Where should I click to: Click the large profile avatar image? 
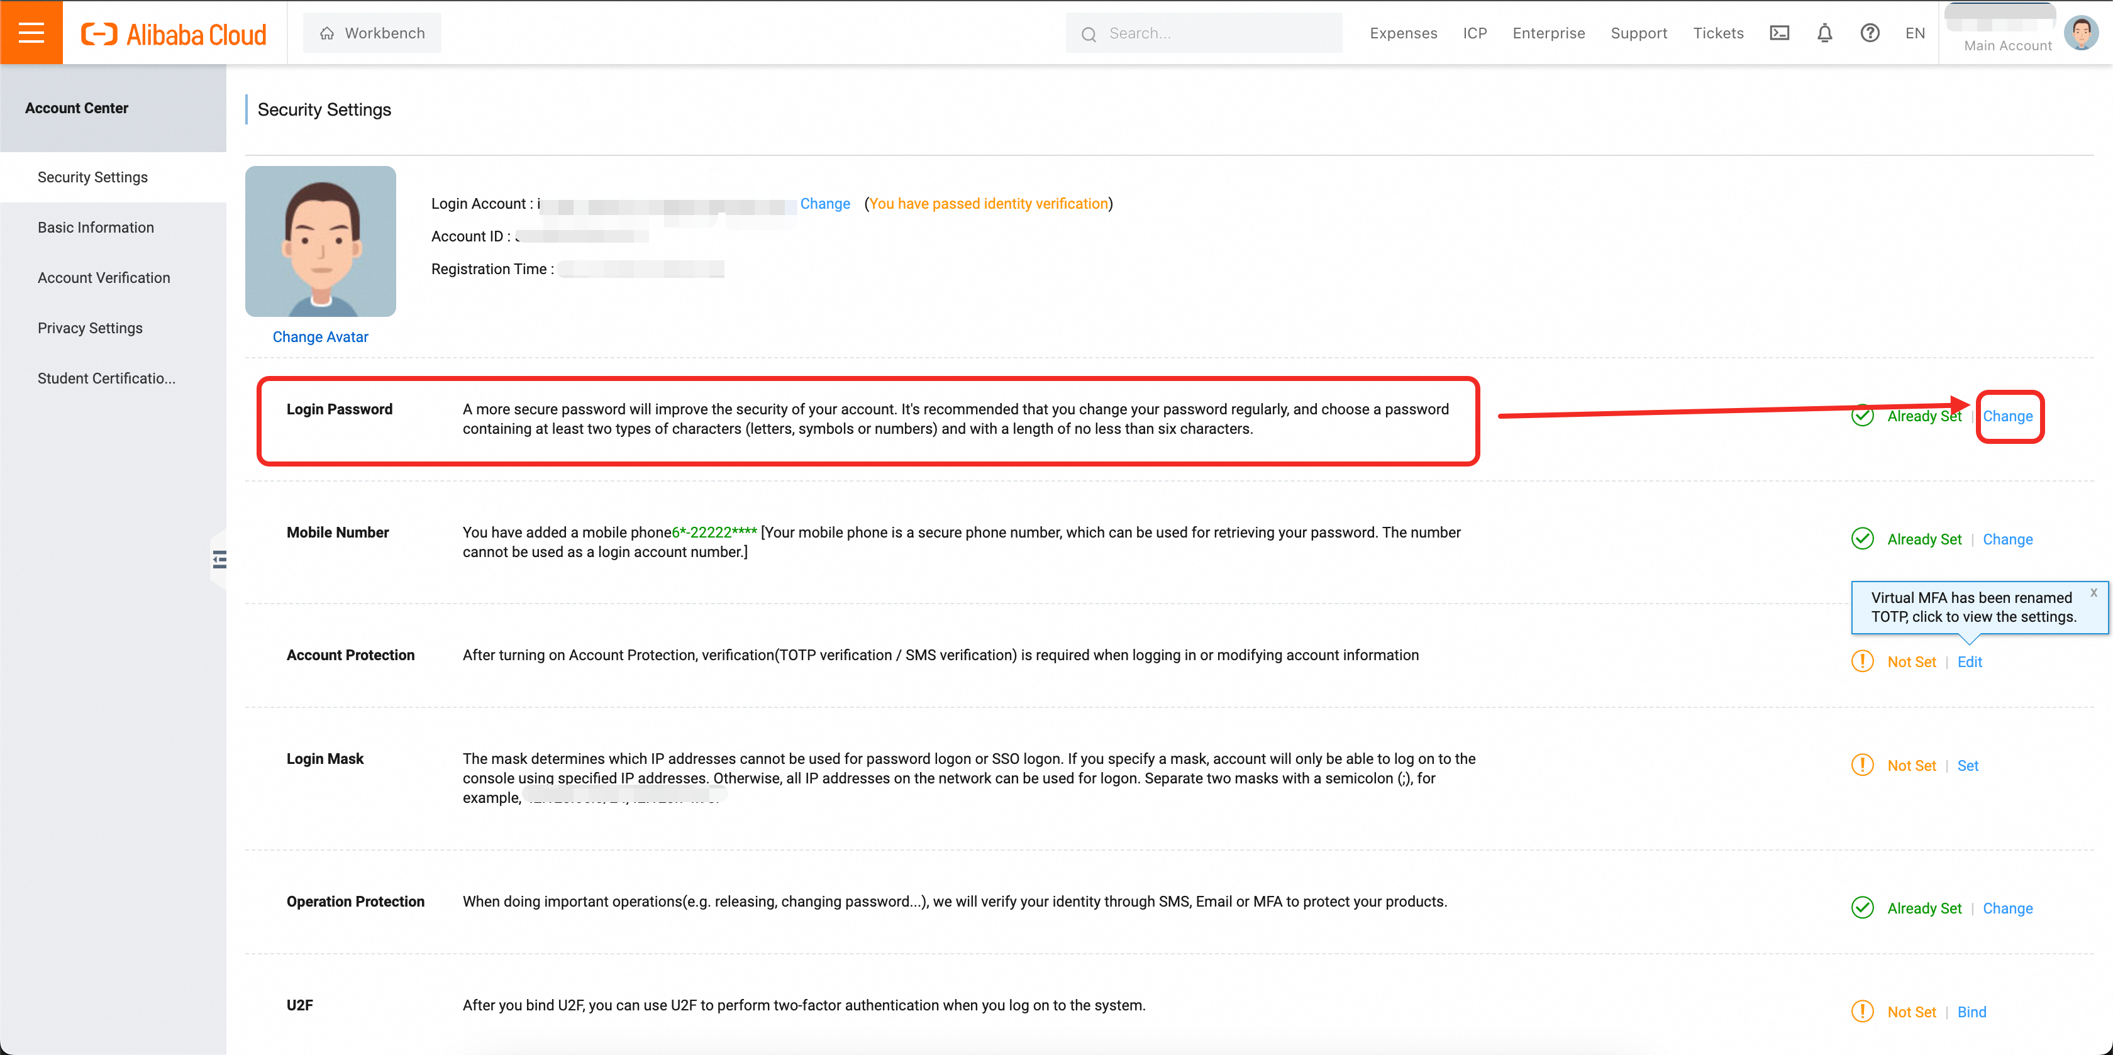tap(320, 241)
